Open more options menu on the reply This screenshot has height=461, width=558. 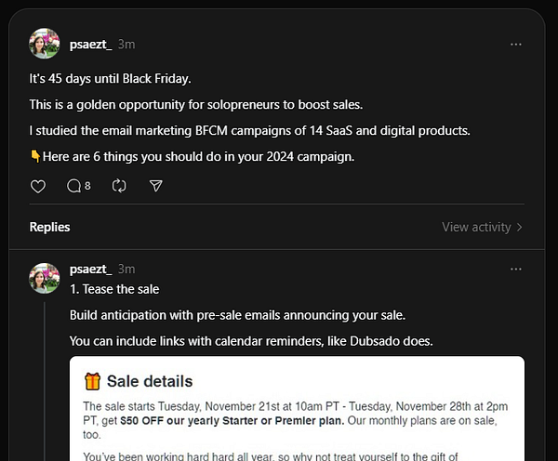[516, 270]
